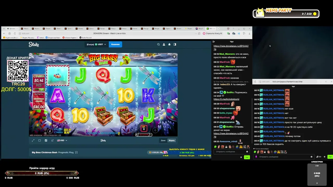Switch game to fullscreen mode
Image resolution: width=333 pixels, height=187 pixels.
pos(33,141)
